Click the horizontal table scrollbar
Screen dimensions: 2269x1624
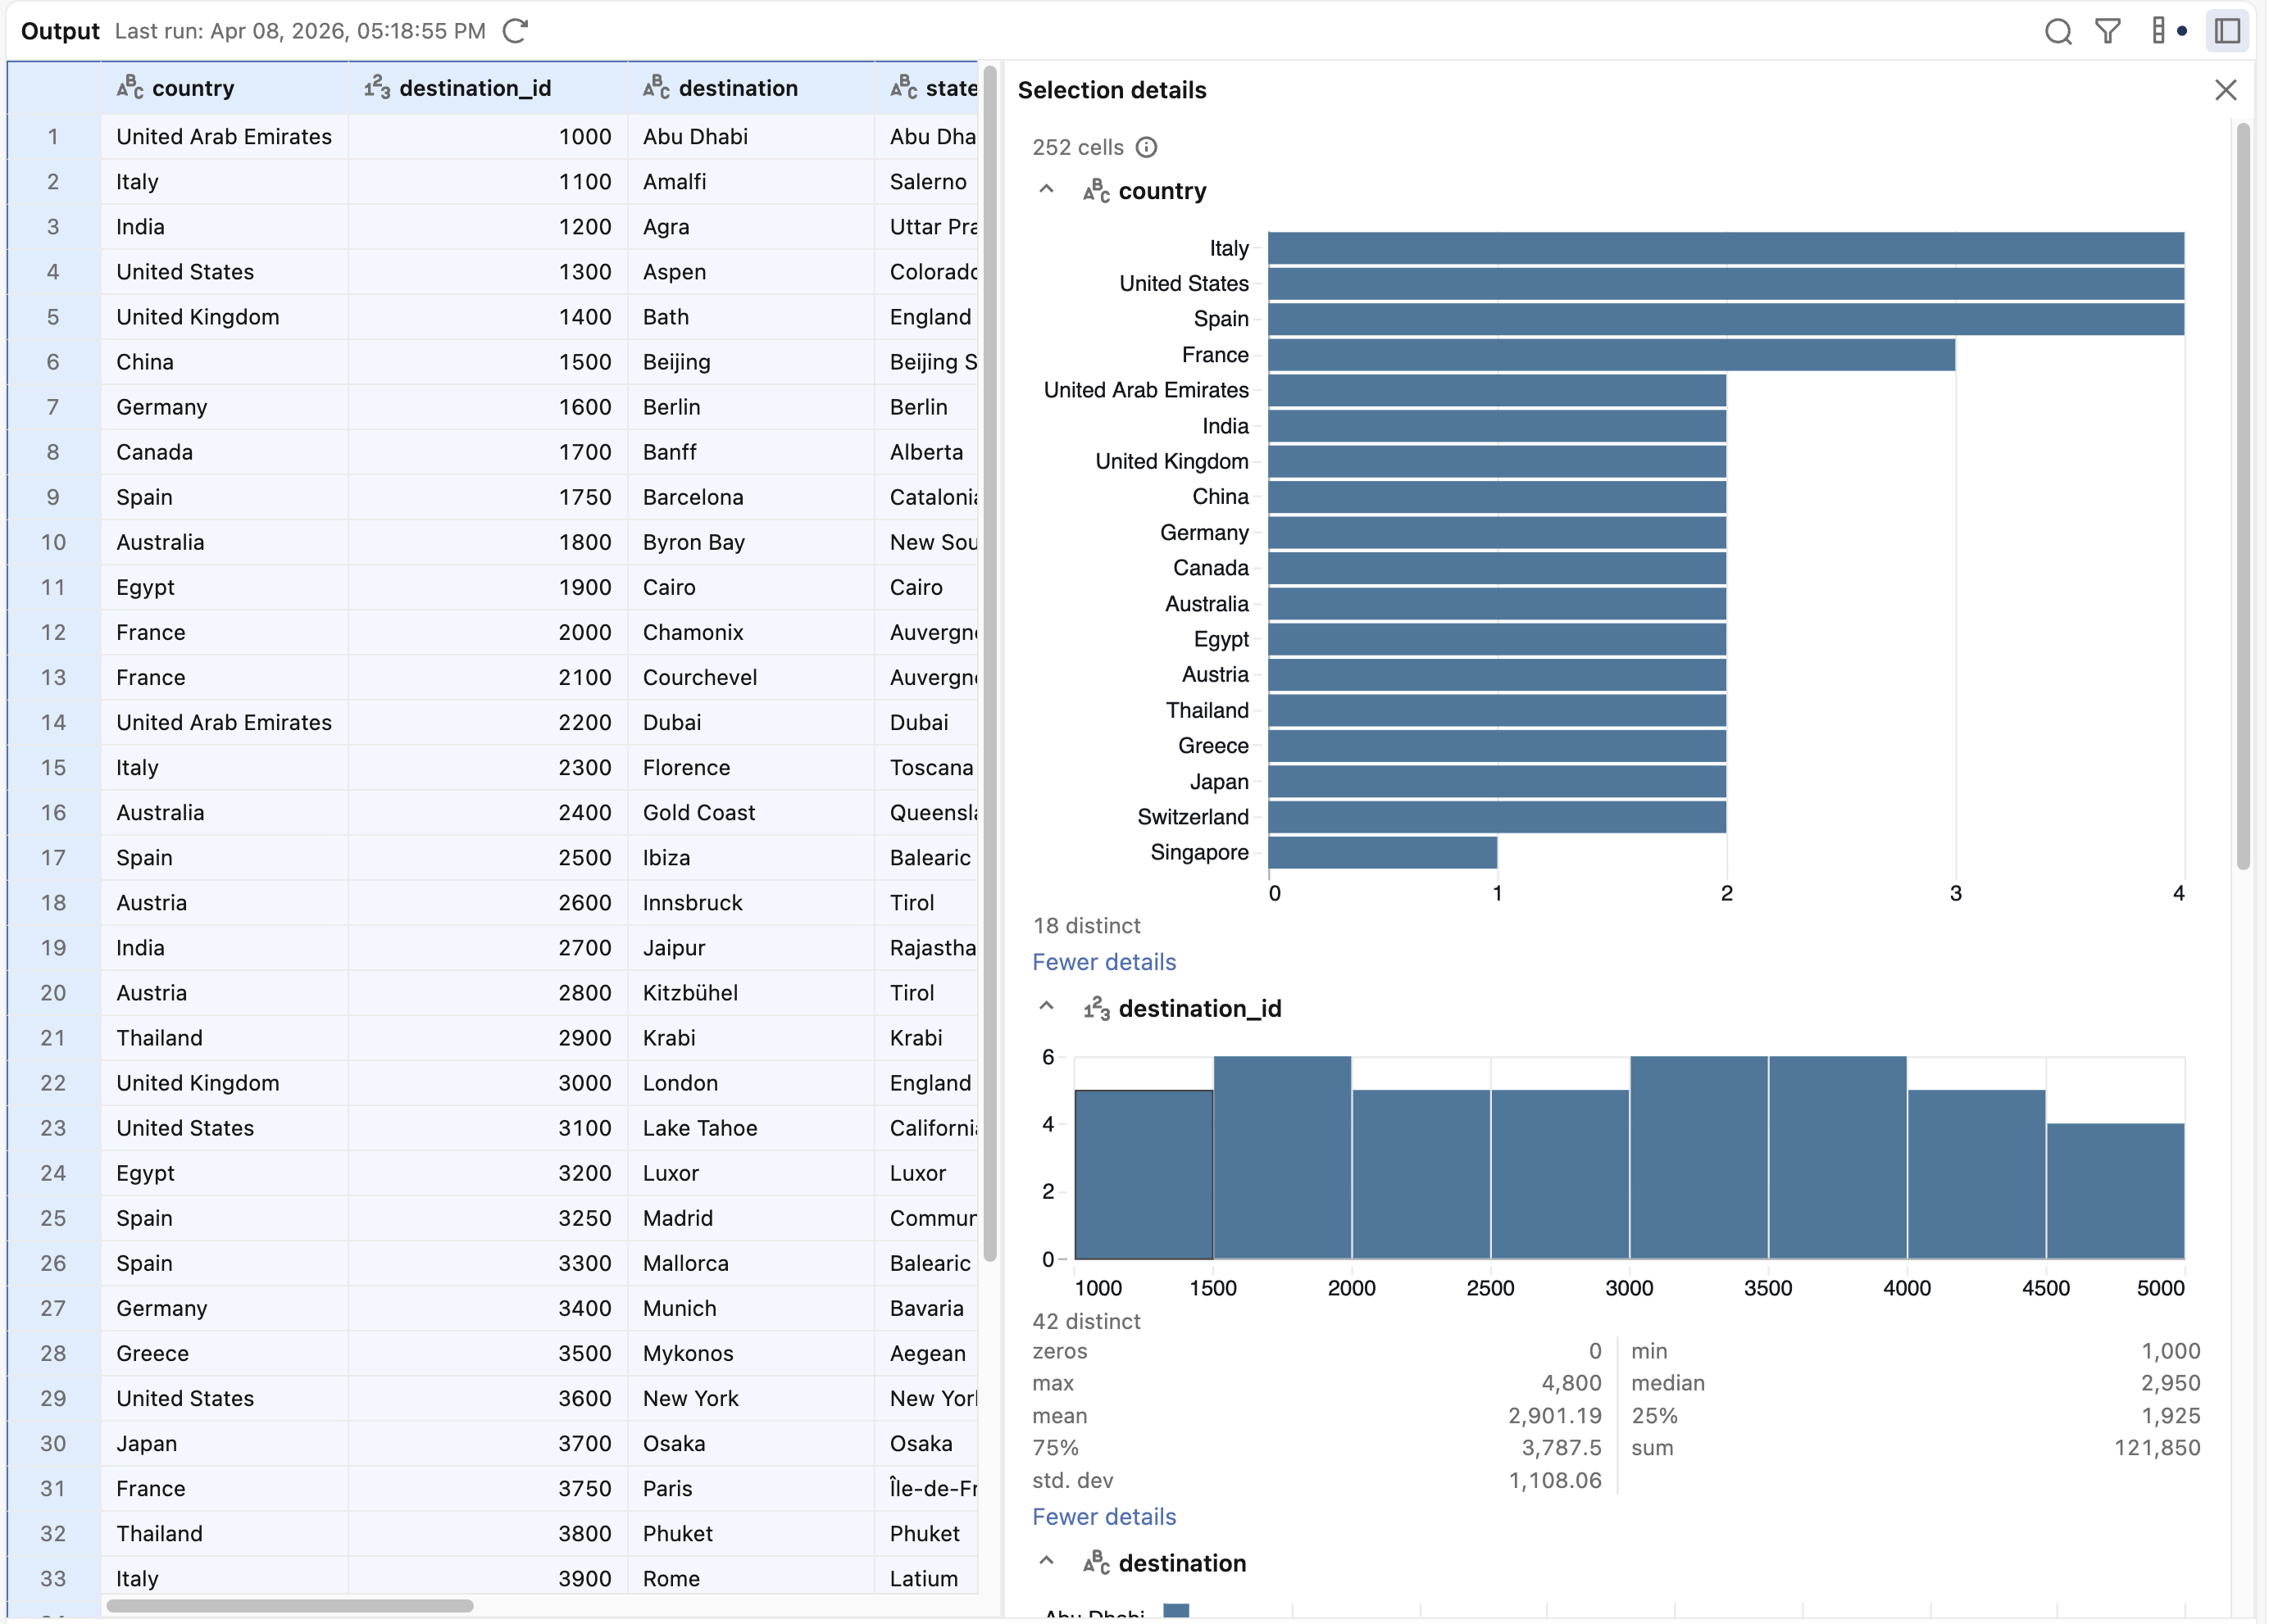coord(290,1606)
